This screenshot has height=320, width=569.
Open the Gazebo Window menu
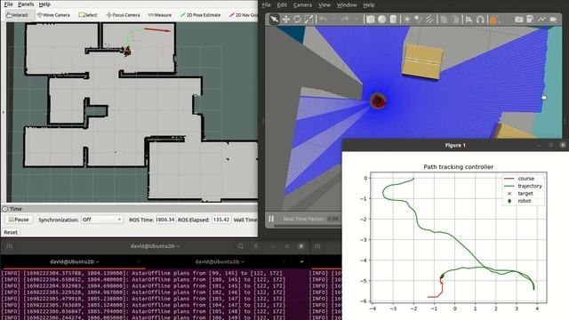coord(347,5)
